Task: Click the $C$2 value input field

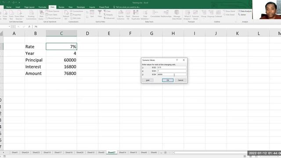Action: point(172,68)
